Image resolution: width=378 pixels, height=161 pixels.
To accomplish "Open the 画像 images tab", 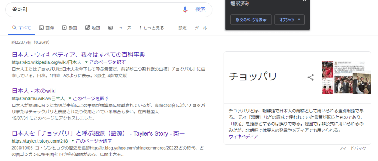I will (47, 28).
